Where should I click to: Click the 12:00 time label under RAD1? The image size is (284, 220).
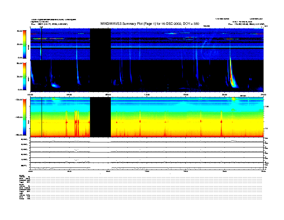tap(147, 95)
